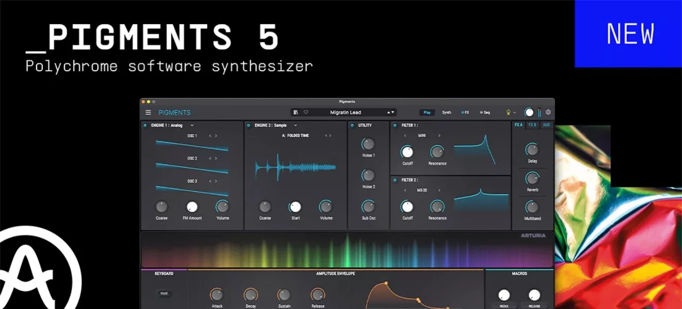Toggle Engine 1 power button
This screenshot has height=309, width=682.
tap(145, 125)
